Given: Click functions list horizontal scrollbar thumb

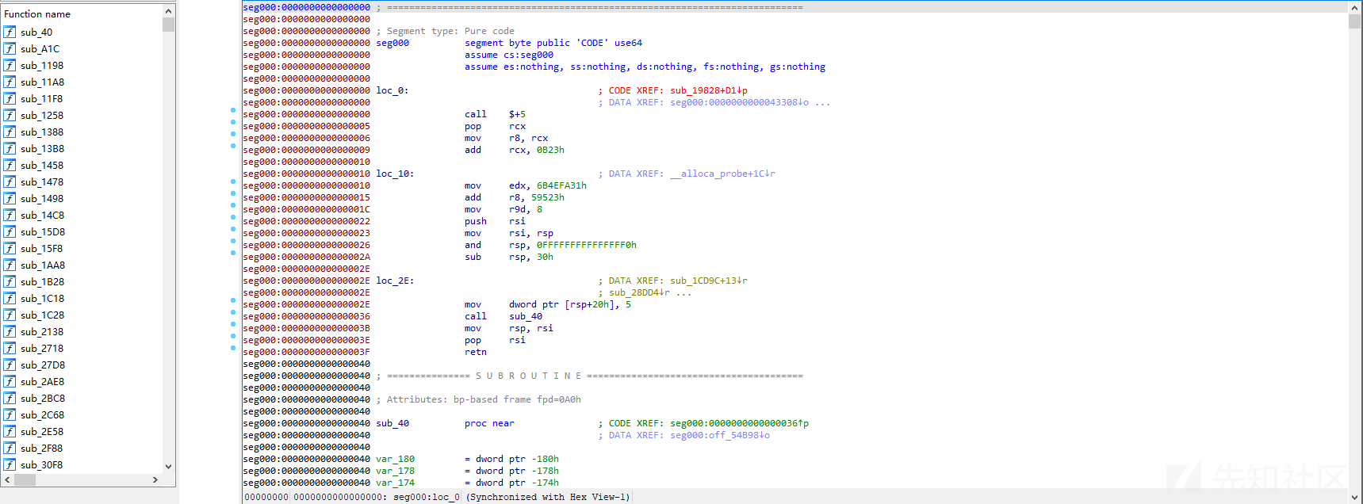Looking at the screenshot, I should click(25, 479).
